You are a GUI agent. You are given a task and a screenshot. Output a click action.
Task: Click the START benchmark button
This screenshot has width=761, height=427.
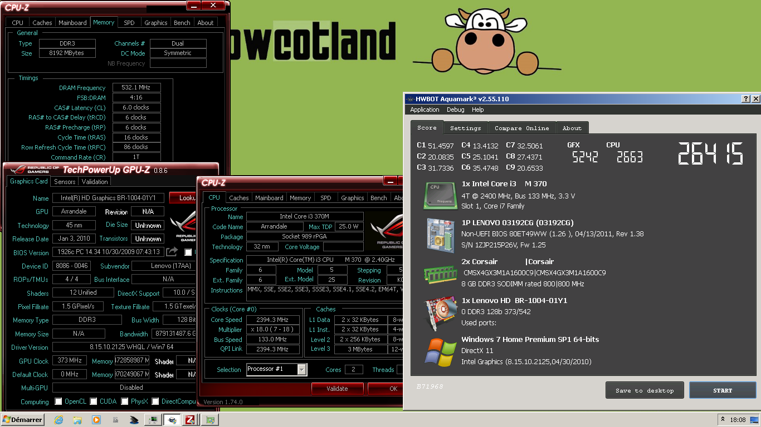pyautogui.click(x=723, y=390)
